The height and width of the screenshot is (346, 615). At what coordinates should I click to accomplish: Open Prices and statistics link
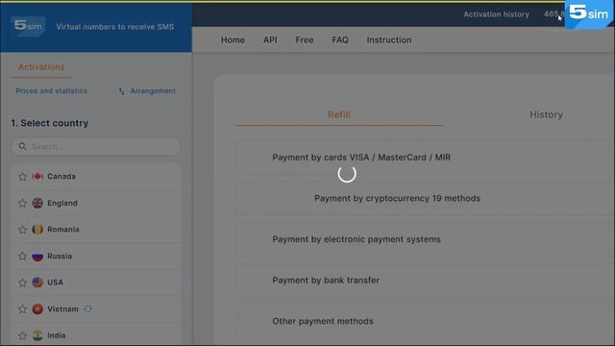pos(51,91)
